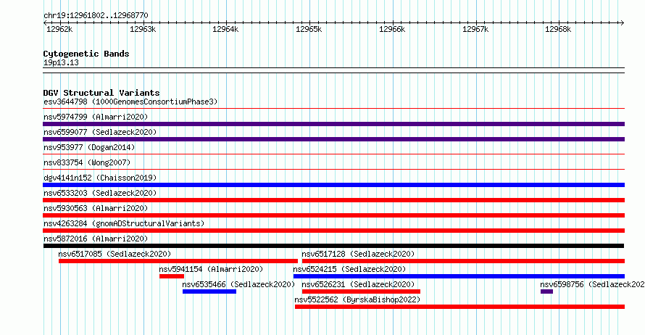Viewport: 645px width, 335px height.
Task: Select the nsv5930563 red variant bar
Action: click(333, 215)
